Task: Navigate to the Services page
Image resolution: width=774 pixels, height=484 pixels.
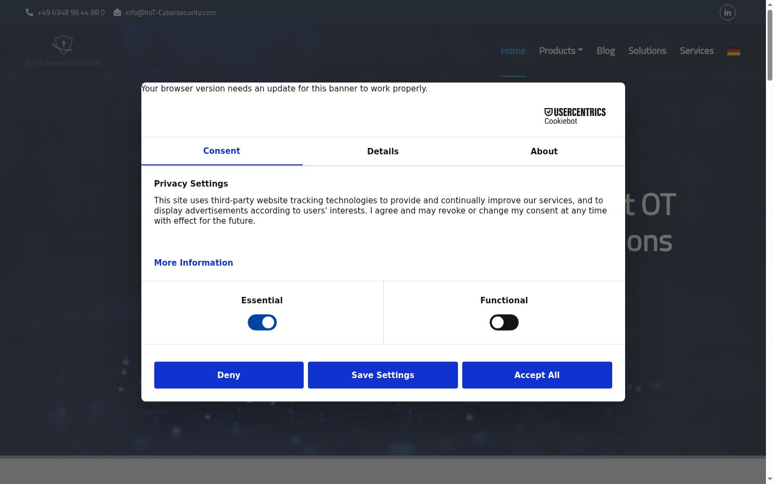Action: tap(697, 51)
